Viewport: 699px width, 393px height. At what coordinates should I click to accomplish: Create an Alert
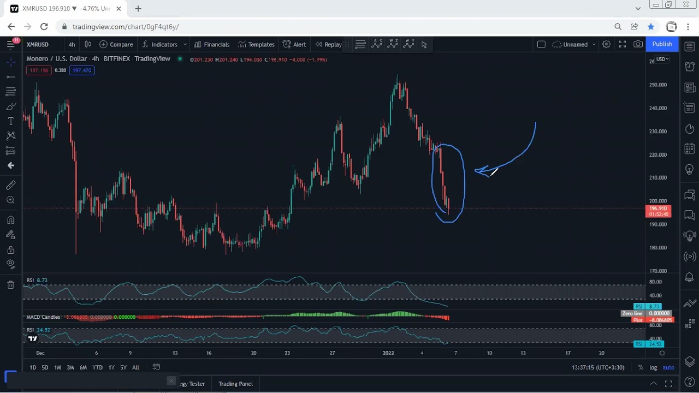(x=294, y=44)
